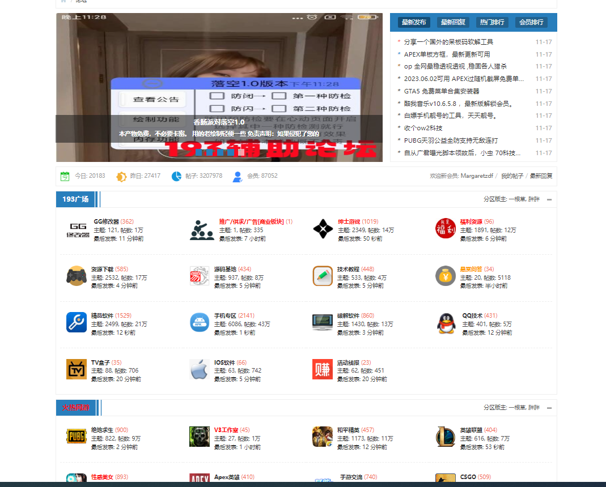This screenshot has height=487, width=606.
Task: Open 性感美女 board title link
Action: coord(103,477)
